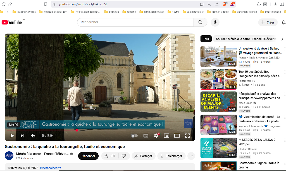Skip to the next video
Screen dimensions: 286x171
[x=22, y=135]
